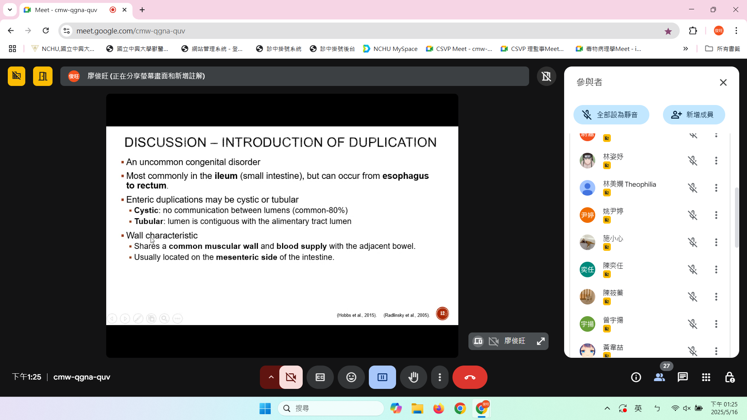Toggle the present screen button
The image size is (747, 420).
(382, 377)
